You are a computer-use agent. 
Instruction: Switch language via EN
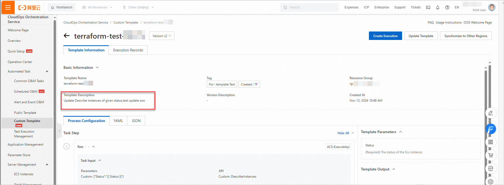pyautogui.click(x=457, y=7)
